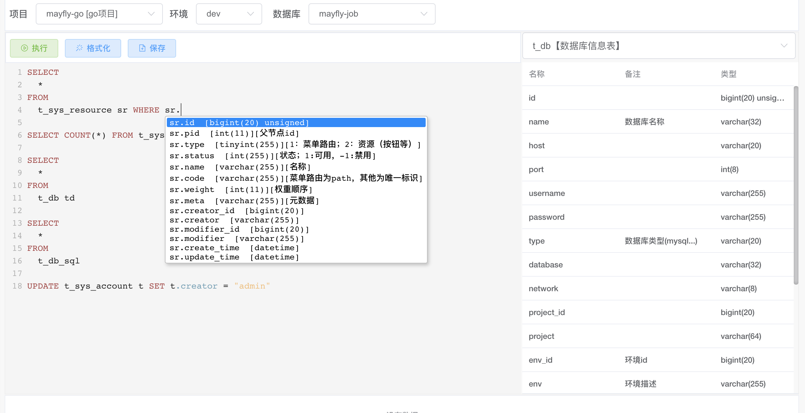Open the 项目 mayfly-go dropdown
805x413 pixels.
(99, 14)
